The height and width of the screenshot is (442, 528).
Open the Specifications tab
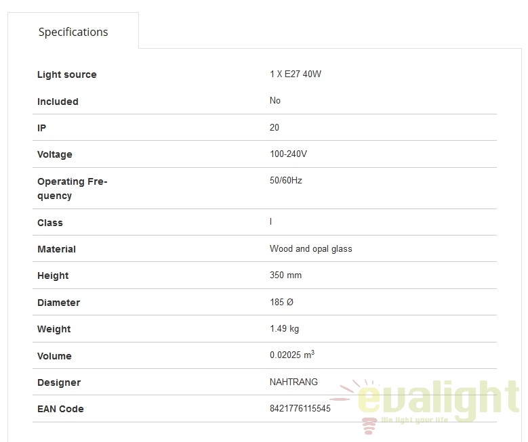click(x=73, y=32)
